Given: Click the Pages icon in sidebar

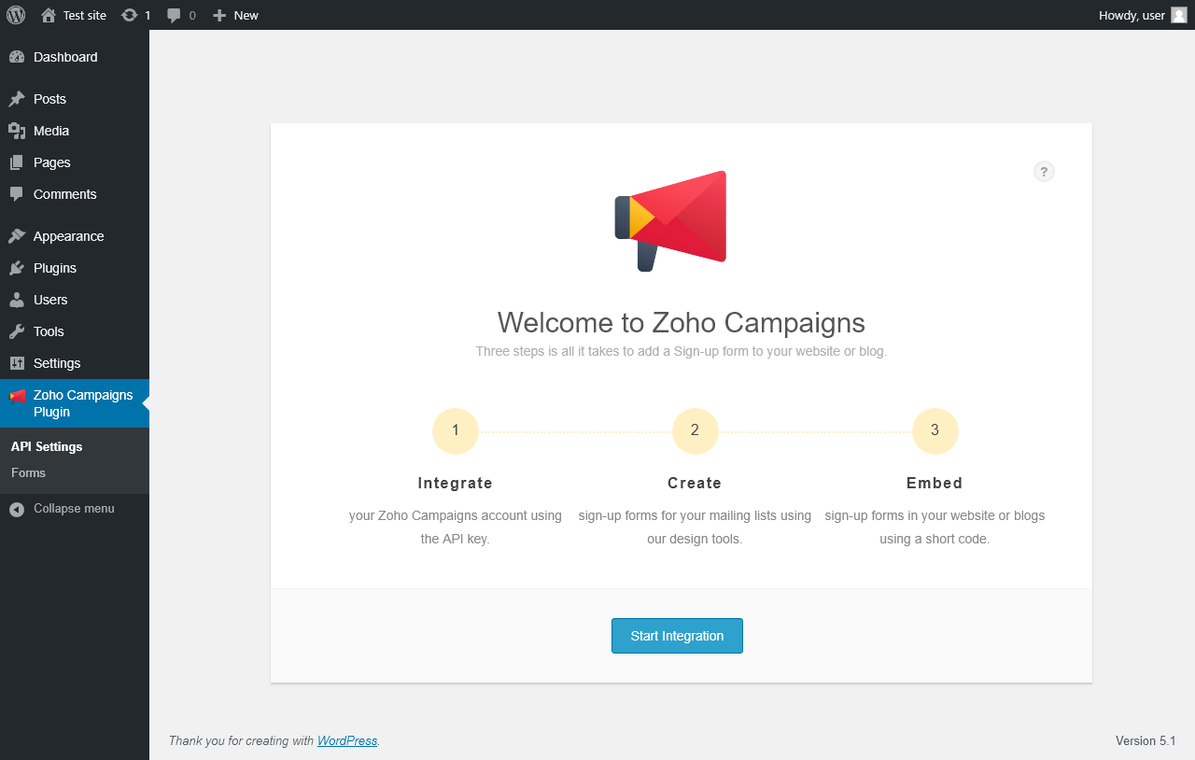Looking at the screenshot, I should [x=17, y=162].
